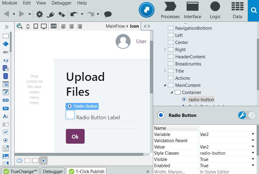The image size is (259, 174).
Task: Expand the Title node in the tree
Action: pos(165,71)
